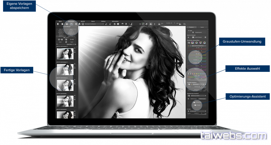The width and height of the screenshot is (271, 145).
Task: Click the Point of Interest eye icon
Action: click(x=189, y=37)
